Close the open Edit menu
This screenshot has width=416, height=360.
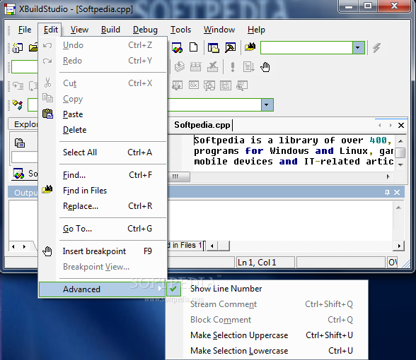coord(50,30)
